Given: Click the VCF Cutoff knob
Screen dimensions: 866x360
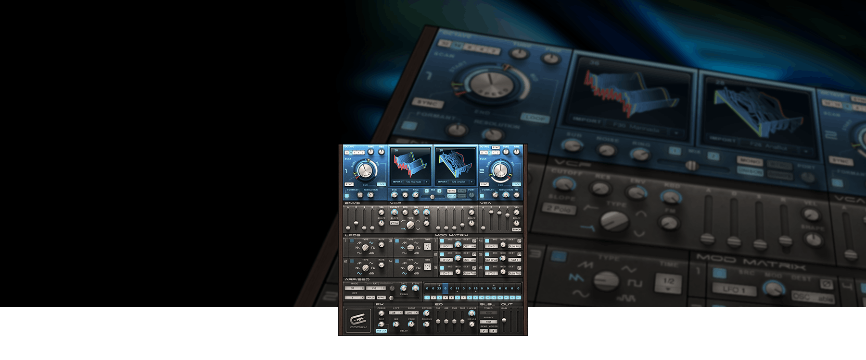Looking at the screenshot, I should [x=395, y=212].
